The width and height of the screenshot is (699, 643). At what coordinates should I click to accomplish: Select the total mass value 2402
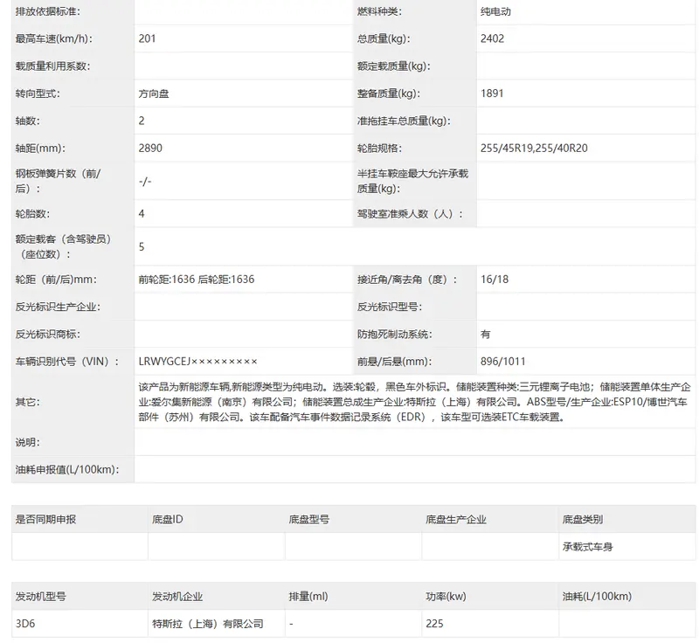(492, 38)
